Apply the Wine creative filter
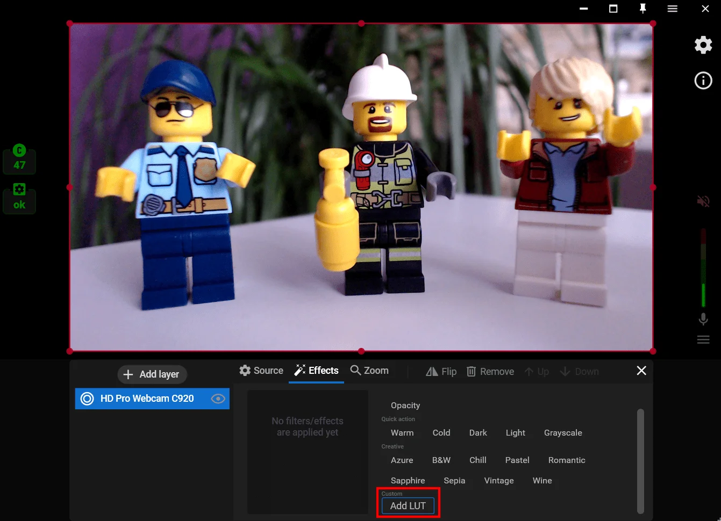Screen dimensions: 721x521 [542, 481]
